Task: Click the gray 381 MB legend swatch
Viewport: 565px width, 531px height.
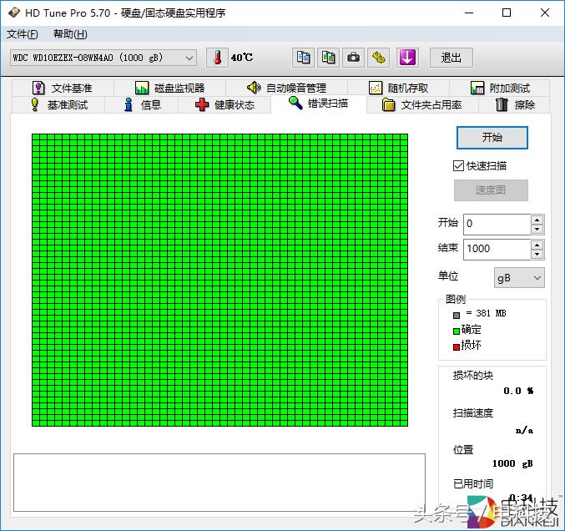Action: tap(457, 316)
